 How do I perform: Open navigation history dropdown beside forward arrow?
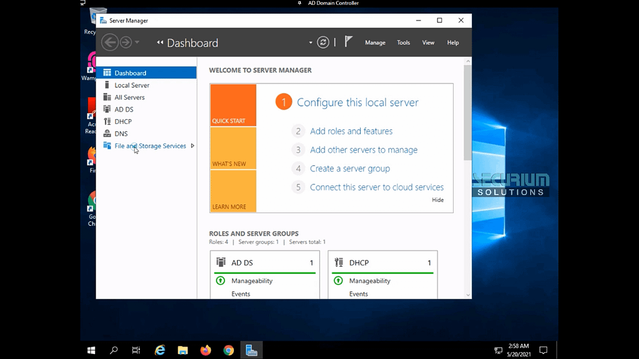coord(137,42)
